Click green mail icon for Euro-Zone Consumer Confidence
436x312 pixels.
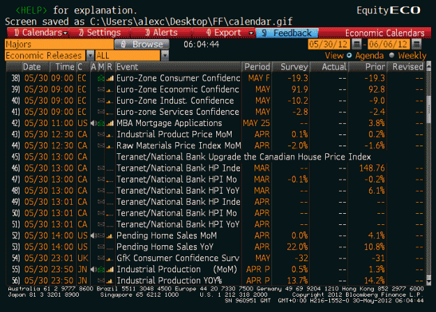pos(101,79)
